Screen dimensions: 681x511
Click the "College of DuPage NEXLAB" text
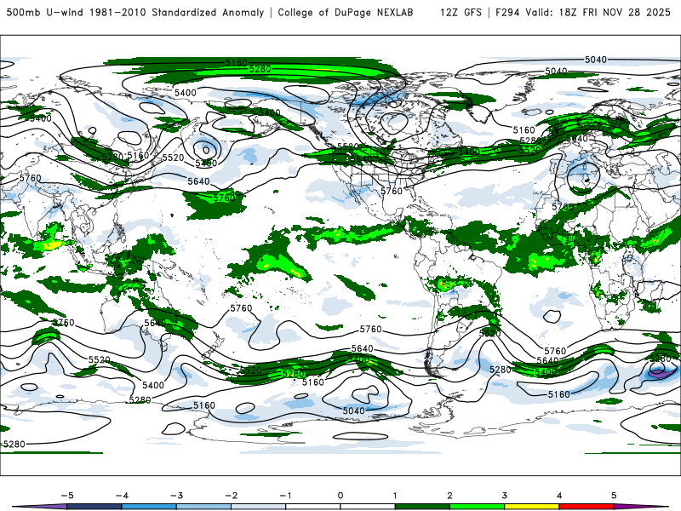[346, 13]
